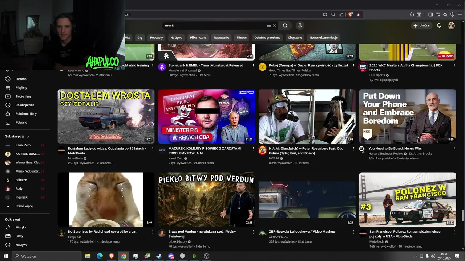Select the Na żywo filter chip
The image size is (465, 261).
[x=177, y=38]
